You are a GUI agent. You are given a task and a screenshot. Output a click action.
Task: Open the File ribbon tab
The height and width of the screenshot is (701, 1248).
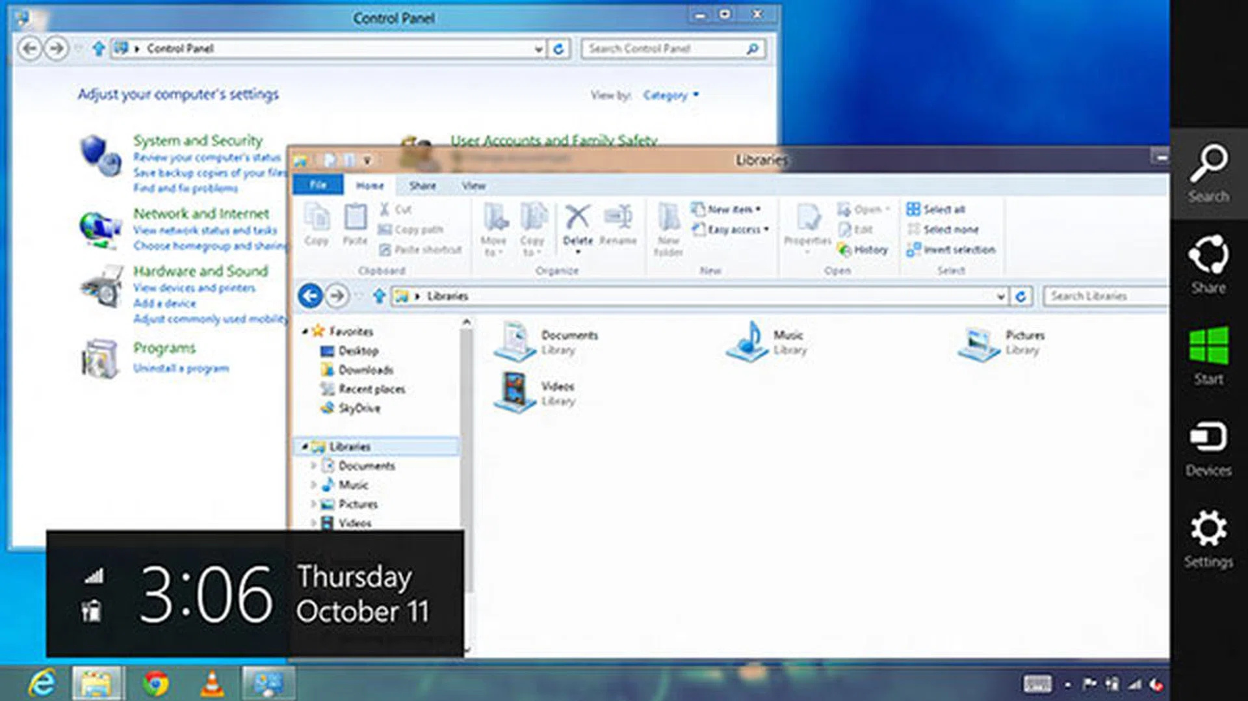[318, 185]
